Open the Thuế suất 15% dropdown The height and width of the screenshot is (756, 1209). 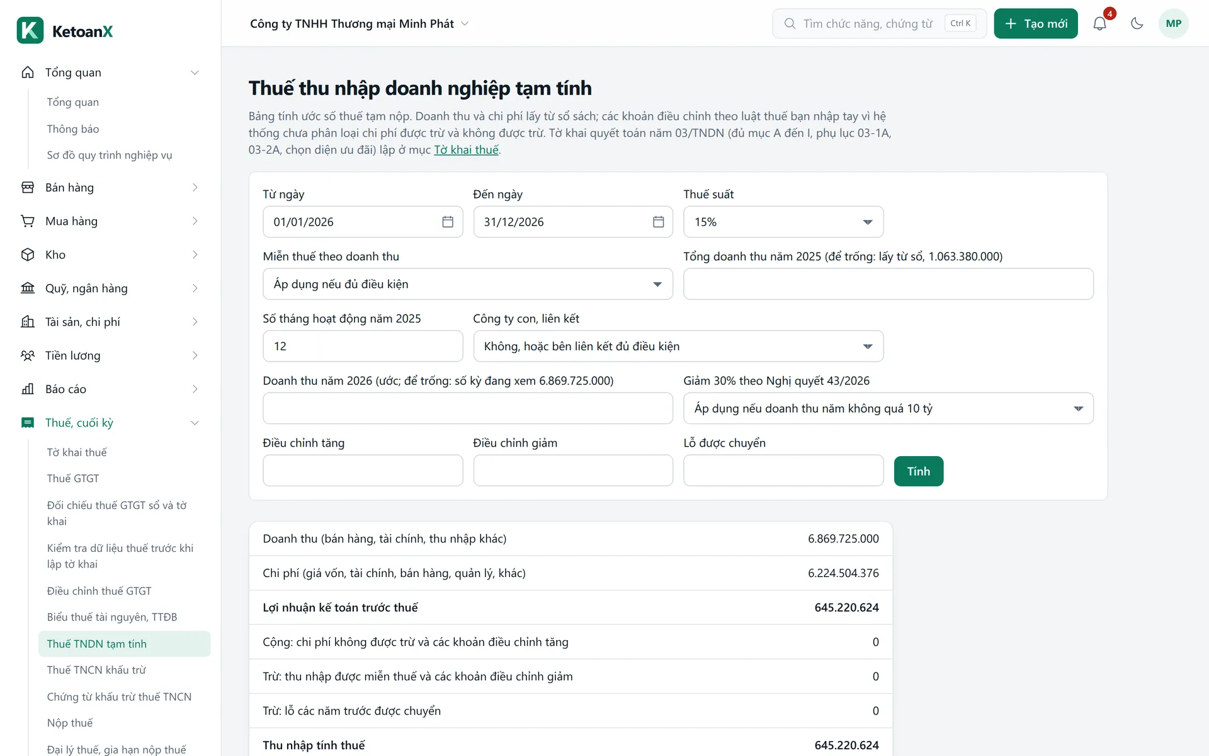pyautogui.click(x=783, y=222)
